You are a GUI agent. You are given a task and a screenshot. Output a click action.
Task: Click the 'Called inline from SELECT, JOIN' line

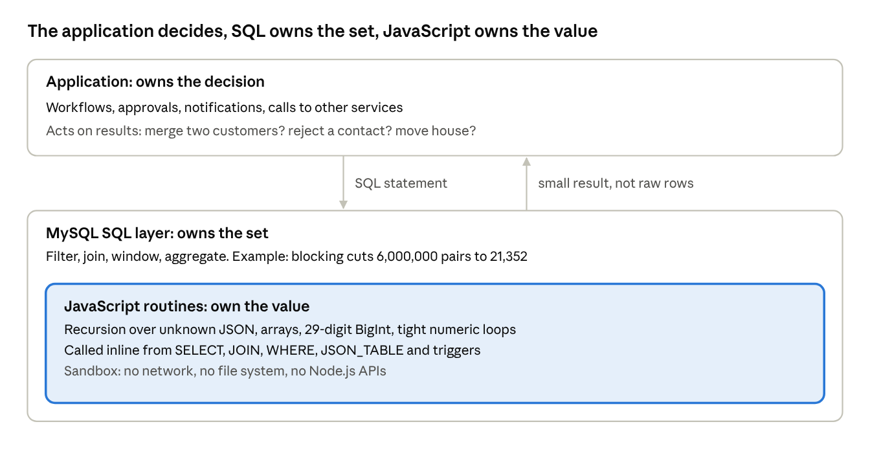tap(273, 351)
